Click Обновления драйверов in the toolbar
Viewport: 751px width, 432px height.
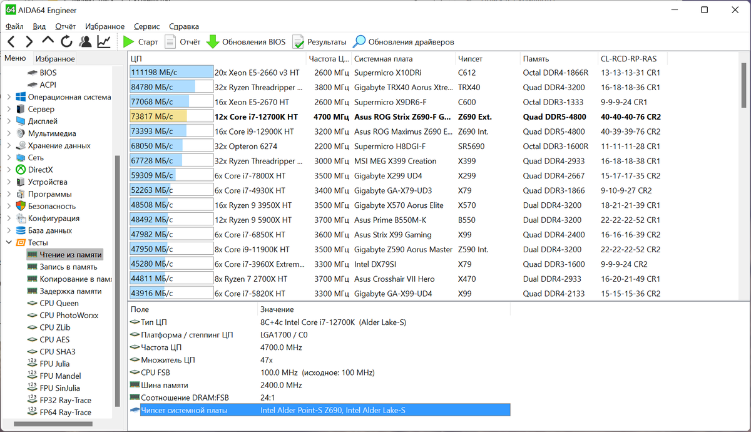pyautogui.click(x=404, y=42)
